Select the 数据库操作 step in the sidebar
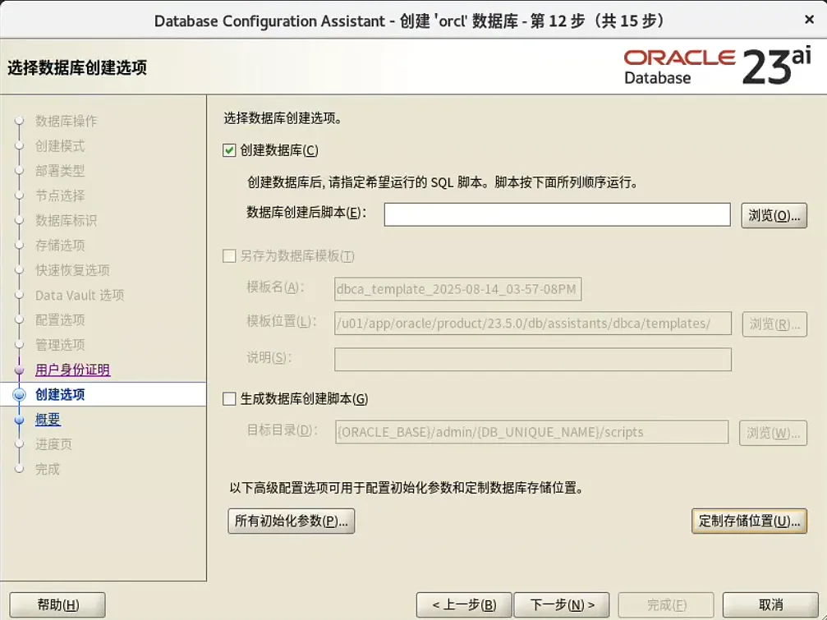 pyautogui.click(x=66, y=121)
